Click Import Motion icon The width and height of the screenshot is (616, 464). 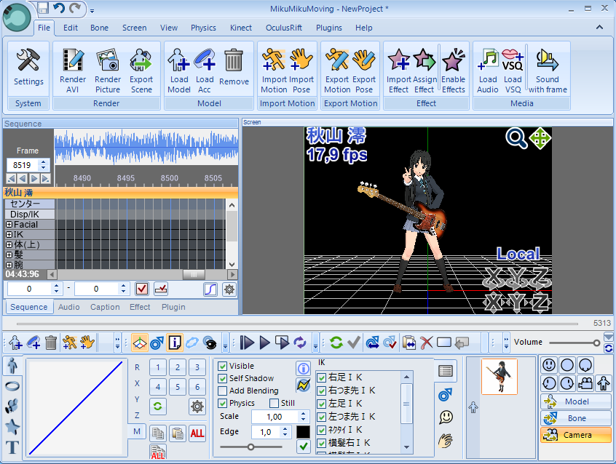(274, 60)
